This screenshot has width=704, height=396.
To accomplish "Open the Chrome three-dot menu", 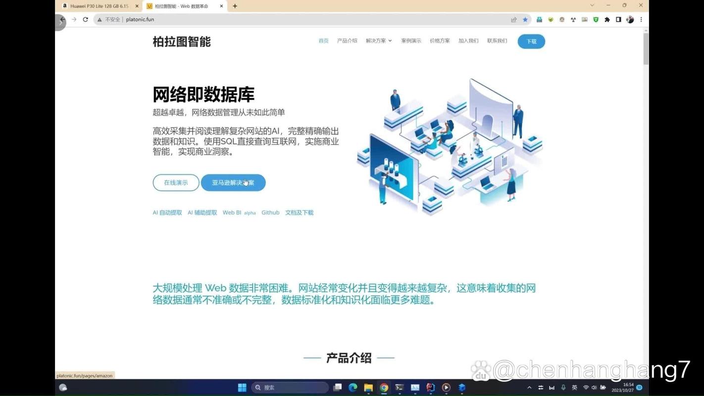I will [x=641, y=20].
